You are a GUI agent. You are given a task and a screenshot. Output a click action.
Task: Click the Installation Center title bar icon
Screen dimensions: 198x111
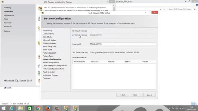pos(2,2)
